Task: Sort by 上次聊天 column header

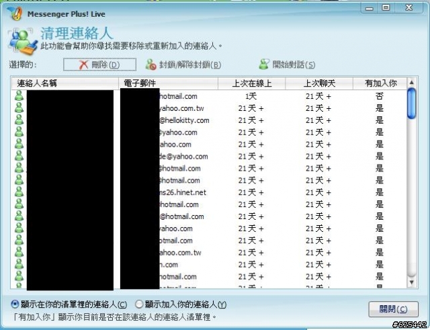Action: [x=319, y=83]
